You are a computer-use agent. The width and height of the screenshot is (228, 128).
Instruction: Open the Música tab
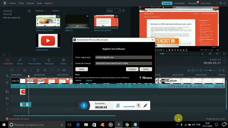[20, 62]
